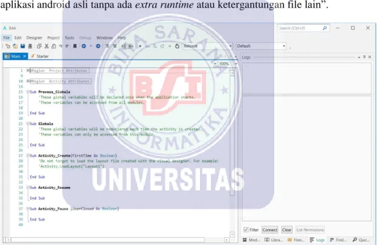The image size is (377, 245).
Task: Click the Connect button in Logs
Action: point(270,230)
